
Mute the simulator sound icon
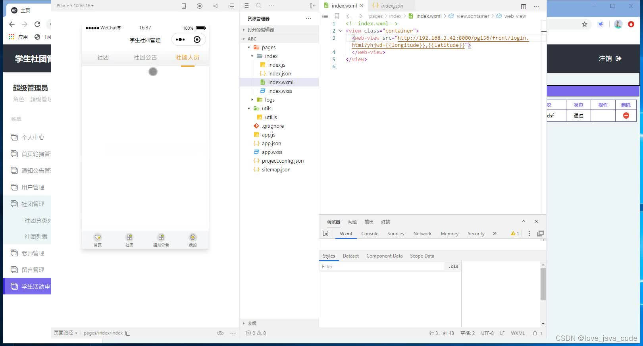point(216,6)
